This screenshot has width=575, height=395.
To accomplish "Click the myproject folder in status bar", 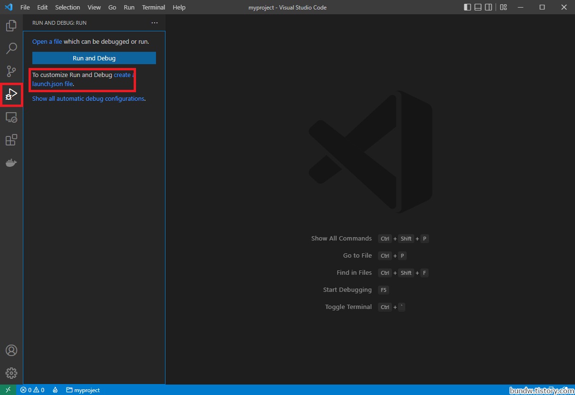I will pos(83,390).
